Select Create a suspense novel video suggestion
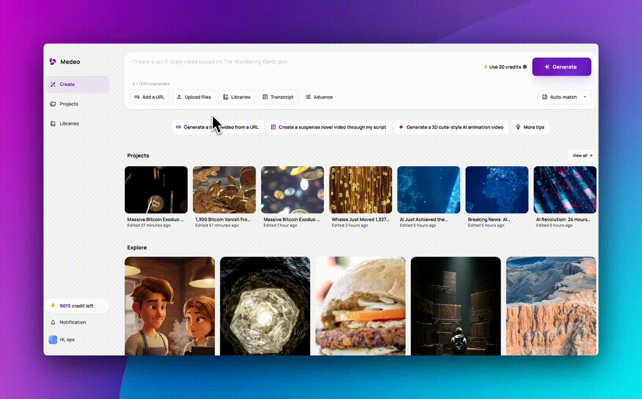 tap(328, 127)
